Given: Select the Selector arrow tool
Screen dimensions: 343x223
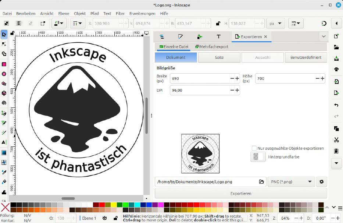Looking at the screenshot, I should tap(4, 34).
